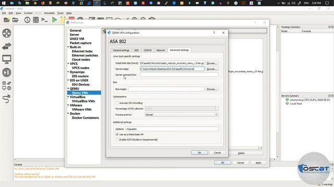Select Docker Containers in preferences tree

[85, 118]
